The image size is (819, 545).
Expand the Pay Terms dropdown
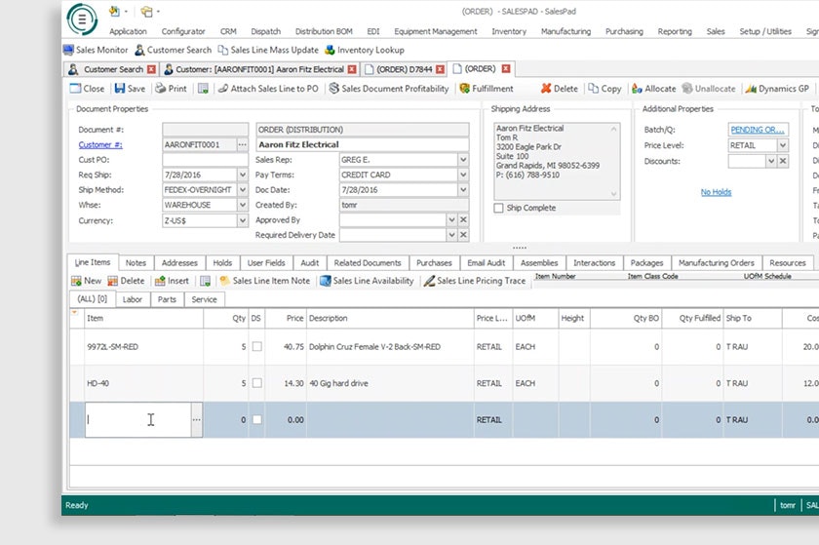pos(463,175)
